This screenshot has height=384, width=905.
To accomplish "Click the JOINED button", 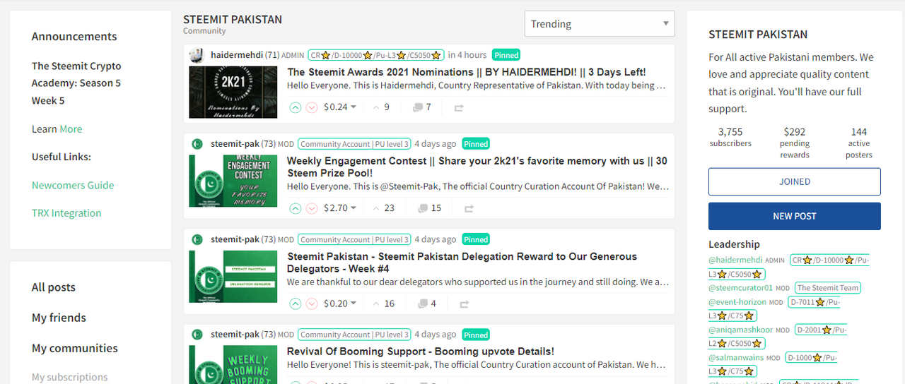I will coord(795,181).
